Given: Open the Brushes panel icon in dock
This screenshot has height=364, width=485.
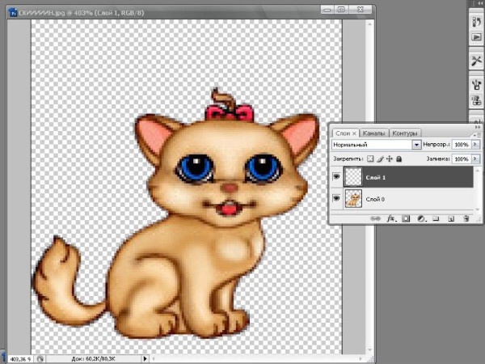Looking at the screenshot, I should [x=476, y=84].
